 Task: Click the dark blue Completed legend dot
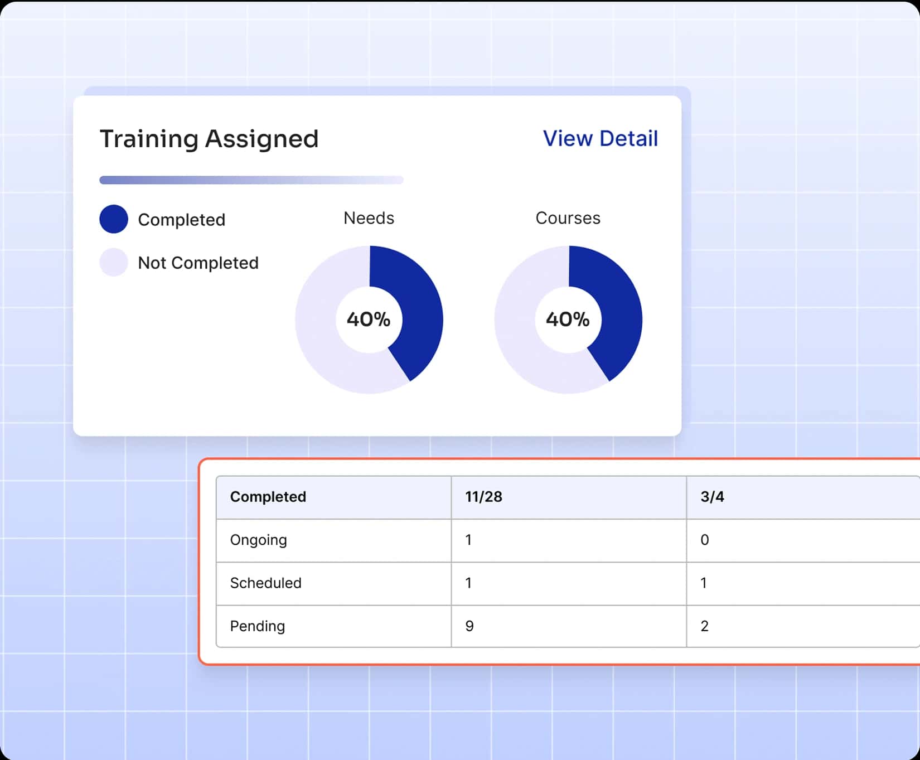(x=114, y=219)
